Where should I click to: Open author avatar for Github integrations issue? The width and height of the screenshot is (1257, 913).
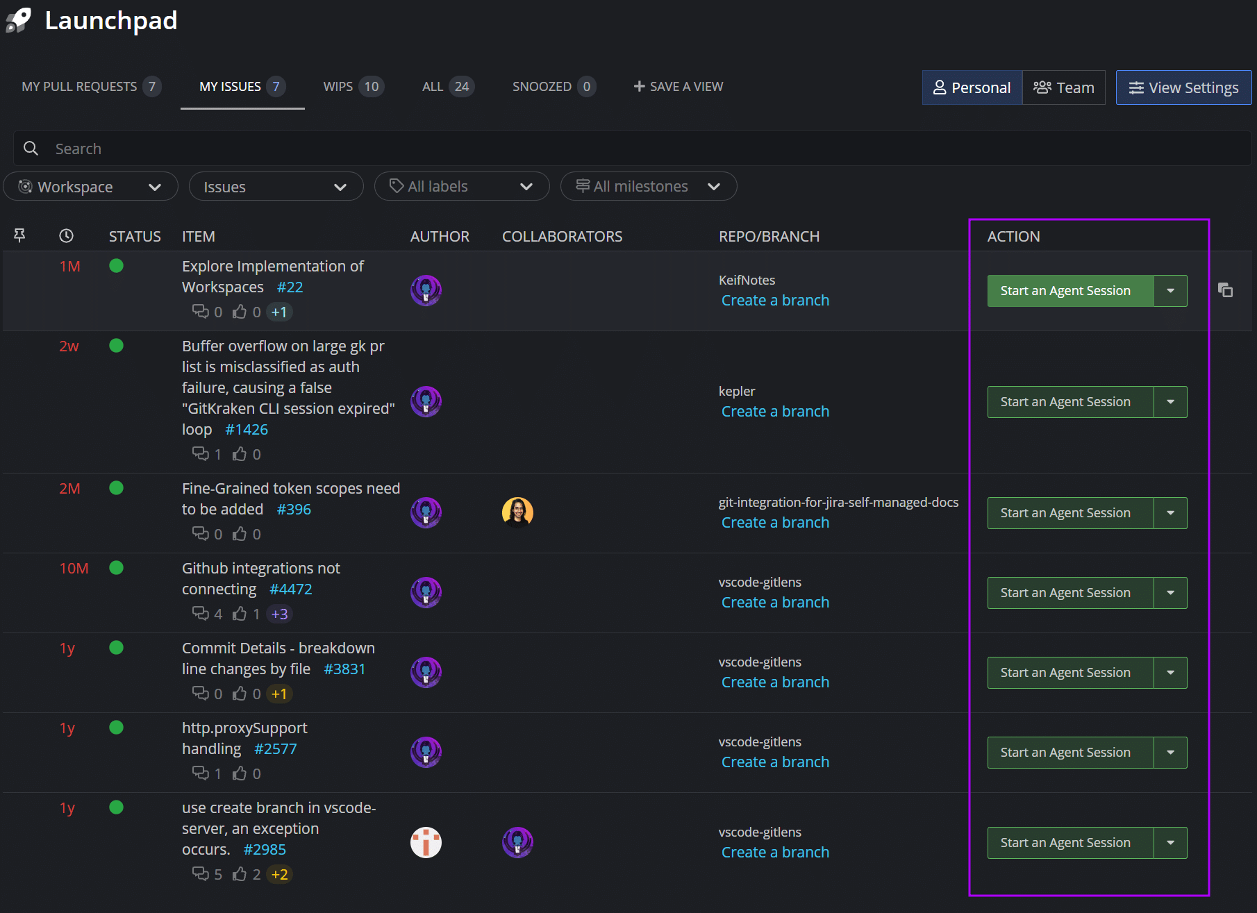coord(426,592)
